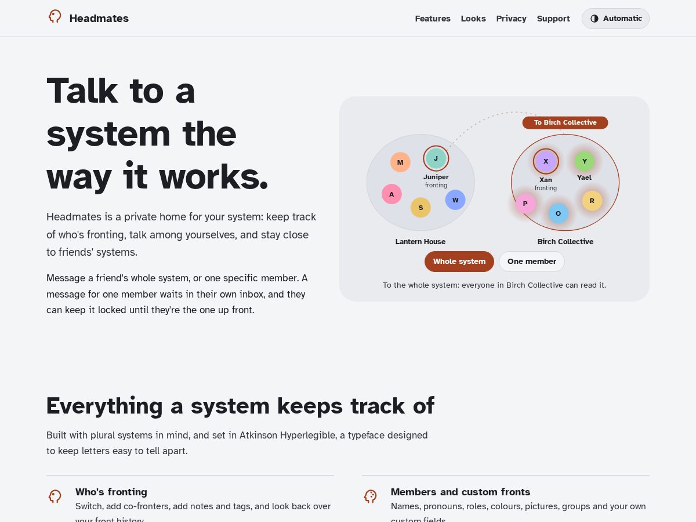The image size is (696, 522).
Task: Click the Who's fronting head icon
Action: pyautogui.click(x=55, y=496)
